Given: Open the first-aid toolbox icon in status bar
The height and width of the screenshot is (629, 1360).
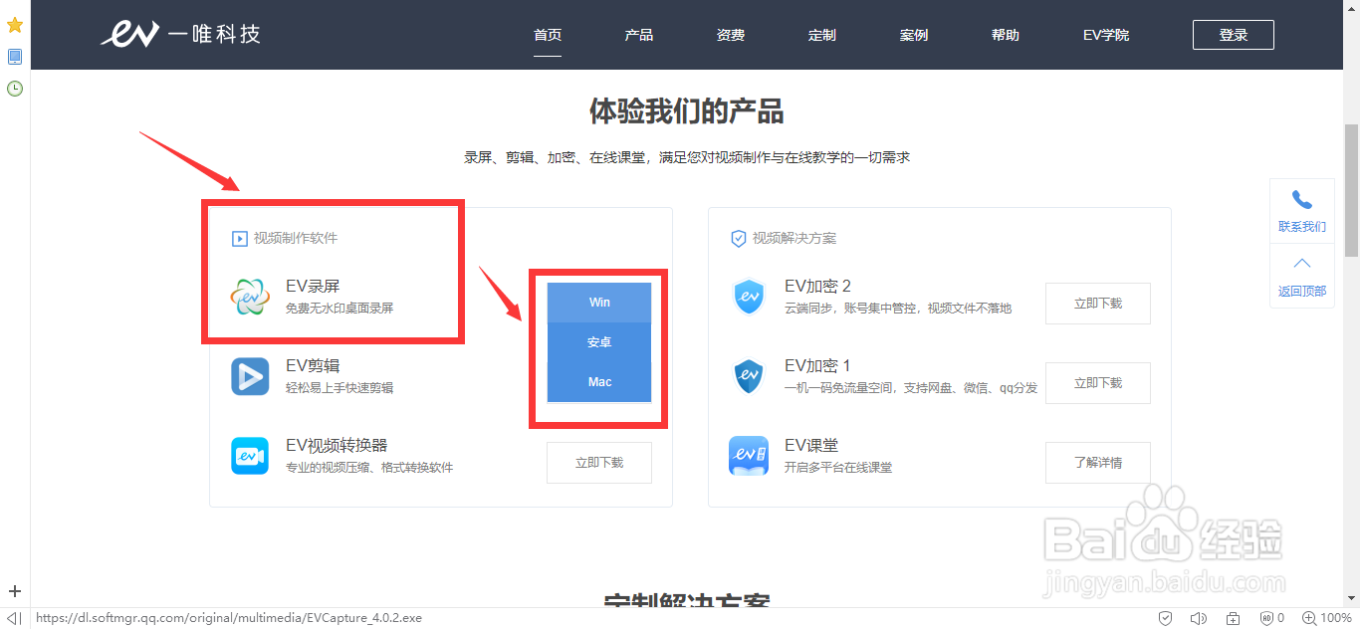Looking at the screenshot, I should 1232,618.
